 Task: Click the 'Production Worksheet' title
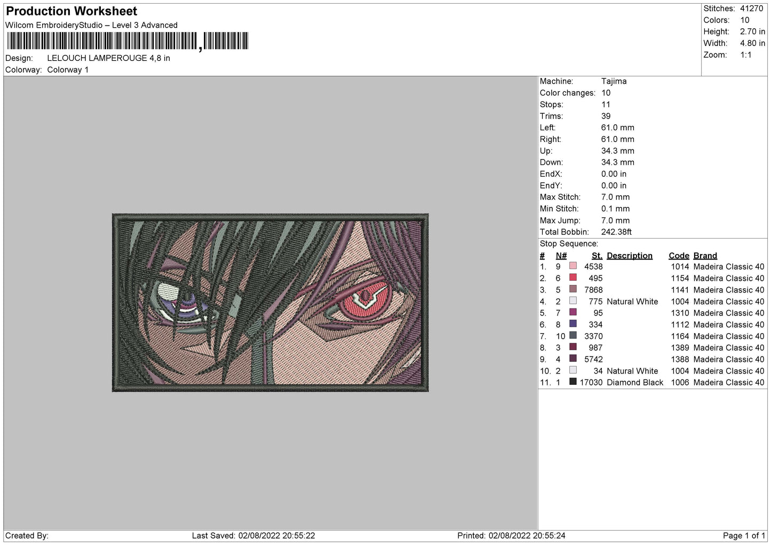click(x=71, y=11)
